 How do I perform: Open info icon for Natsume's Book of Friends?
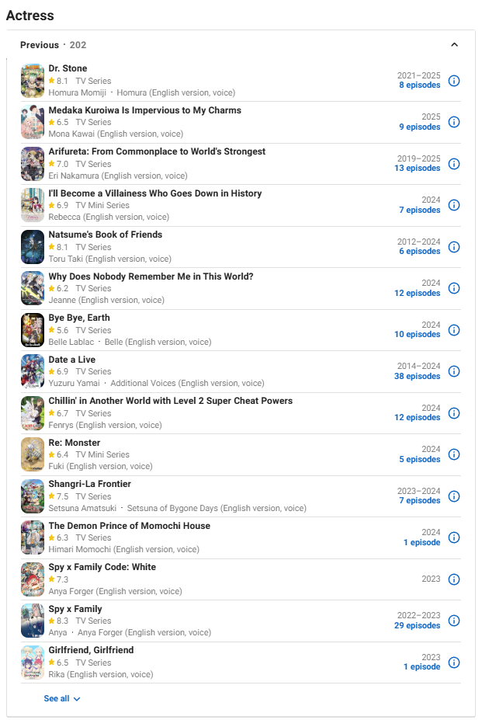click(453, 247)
